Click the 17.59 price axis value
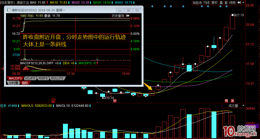 [250, 64]
